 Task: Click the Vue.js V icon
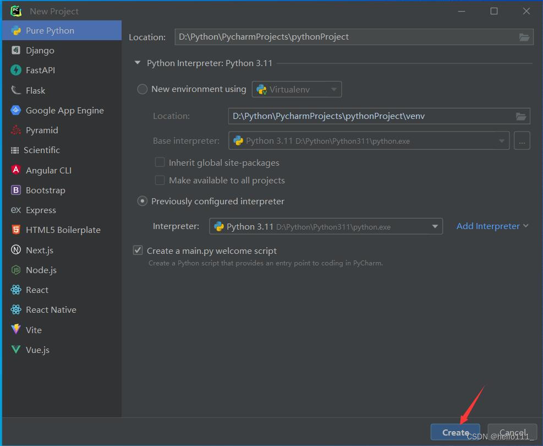point(15,349)
